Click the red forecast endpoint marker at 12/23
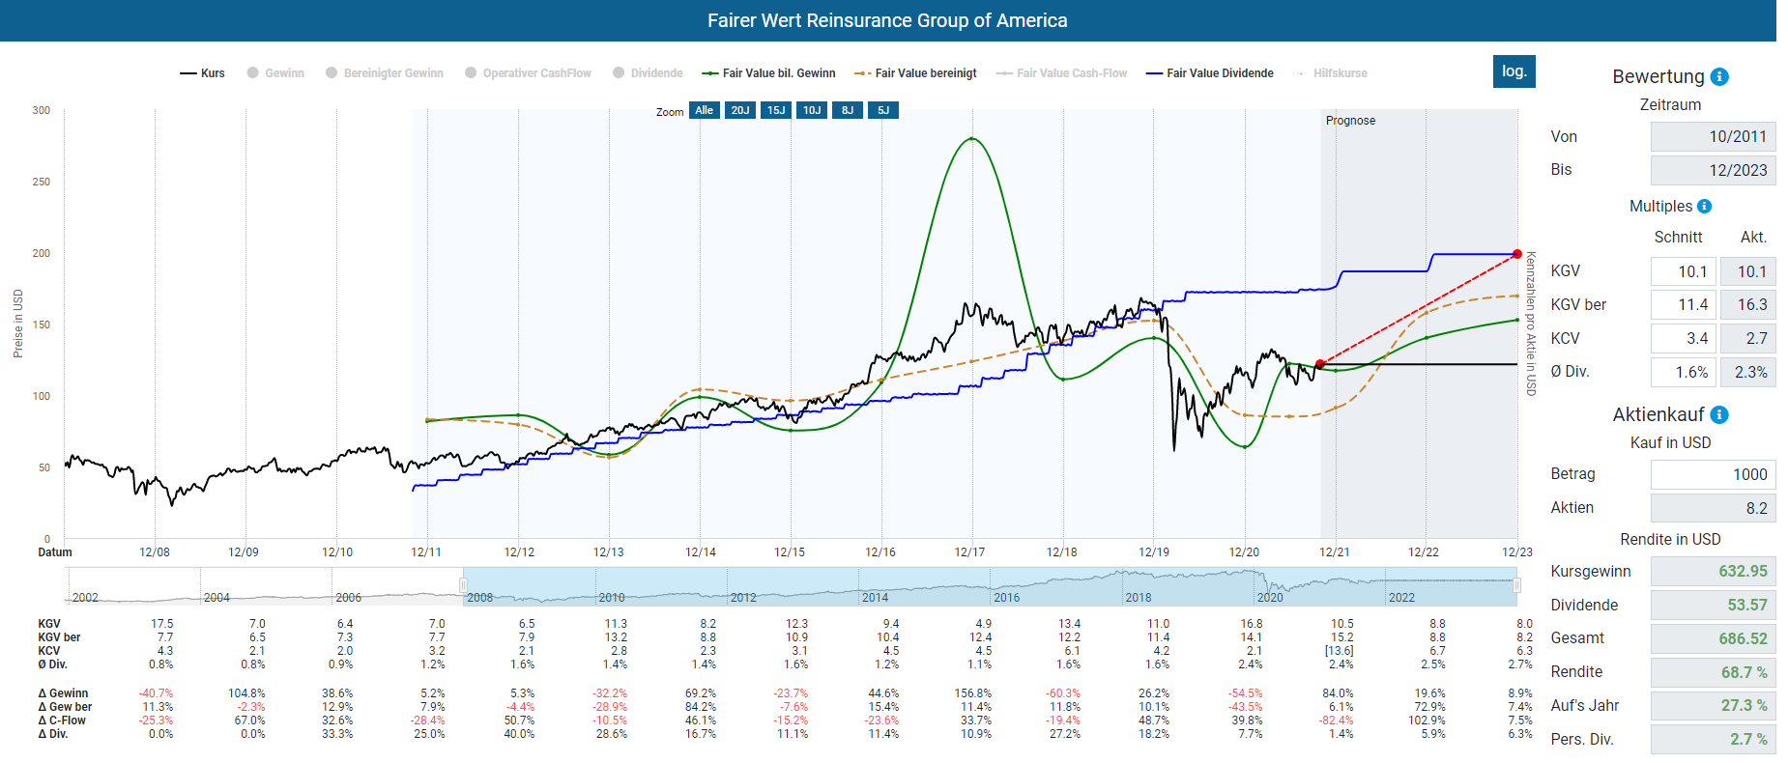Screen dimensions: 1788x763 click(x=1517, y=254)
